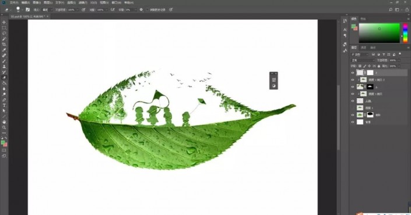Select the Zoom tool
The height and width of the screenshot is (215, 411).
(x=4, y=127)
